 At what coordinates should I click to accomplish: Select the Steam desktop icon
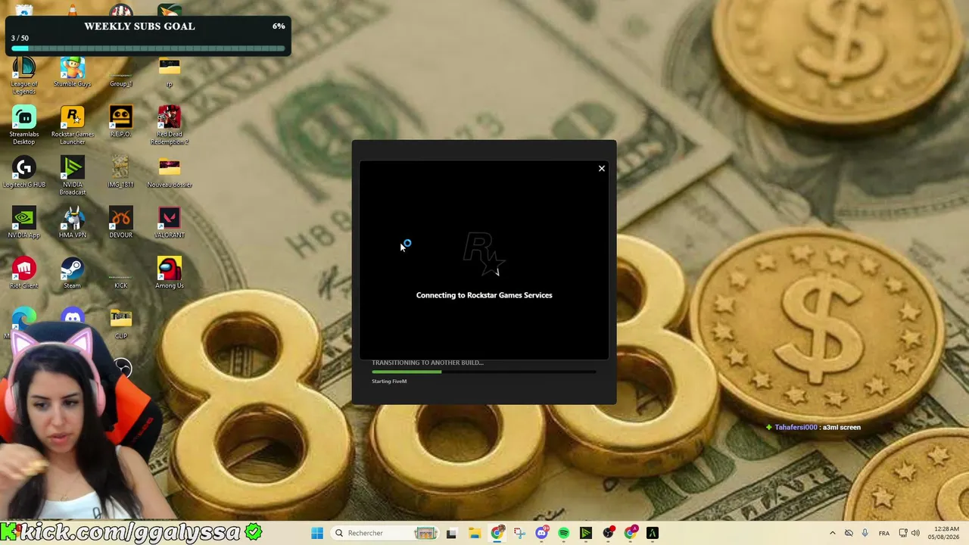pos(73,273)
